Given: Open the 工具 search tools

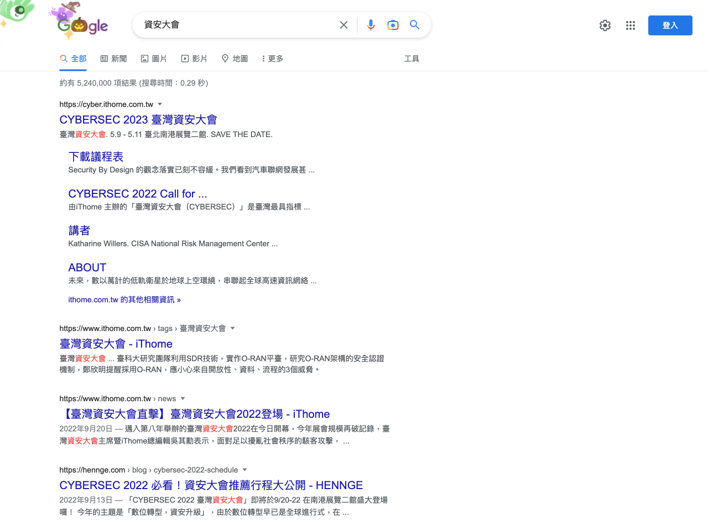Looking at the screenshot, I should [412, 59].
